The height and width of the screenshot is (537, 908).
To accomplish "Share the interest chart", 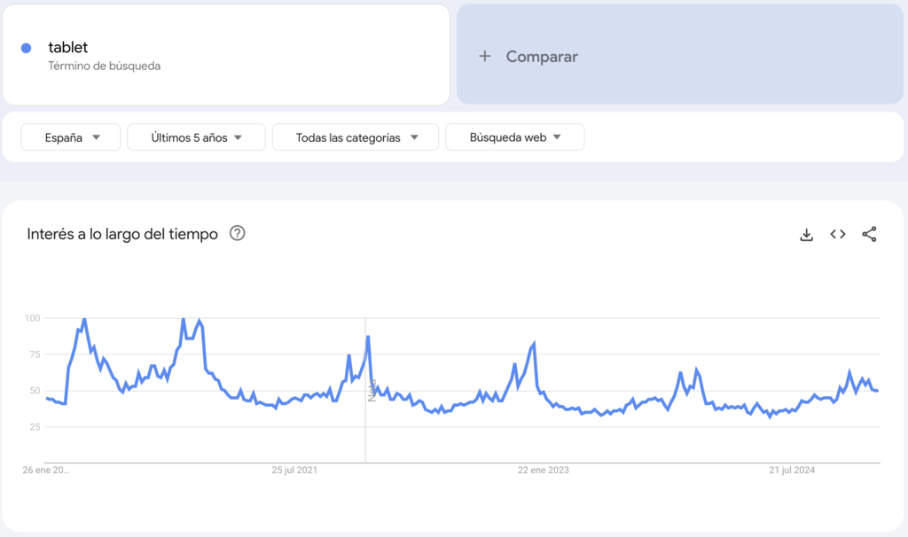I will [x=868, y=234].
